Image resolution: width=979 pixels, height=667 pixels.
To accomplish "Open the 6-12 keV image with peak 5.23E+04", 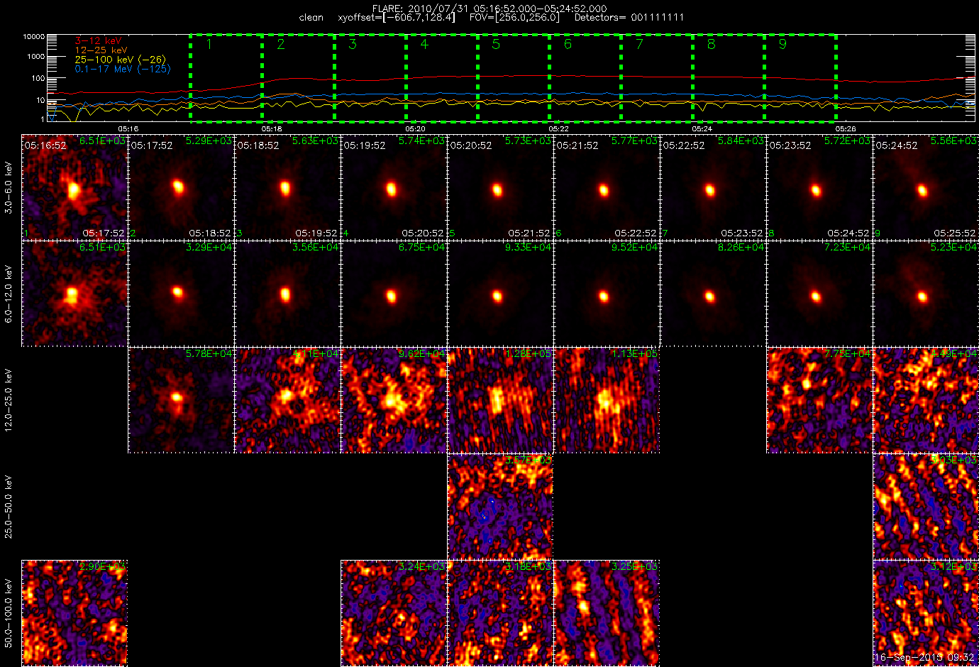I will (x=926, y=294).
